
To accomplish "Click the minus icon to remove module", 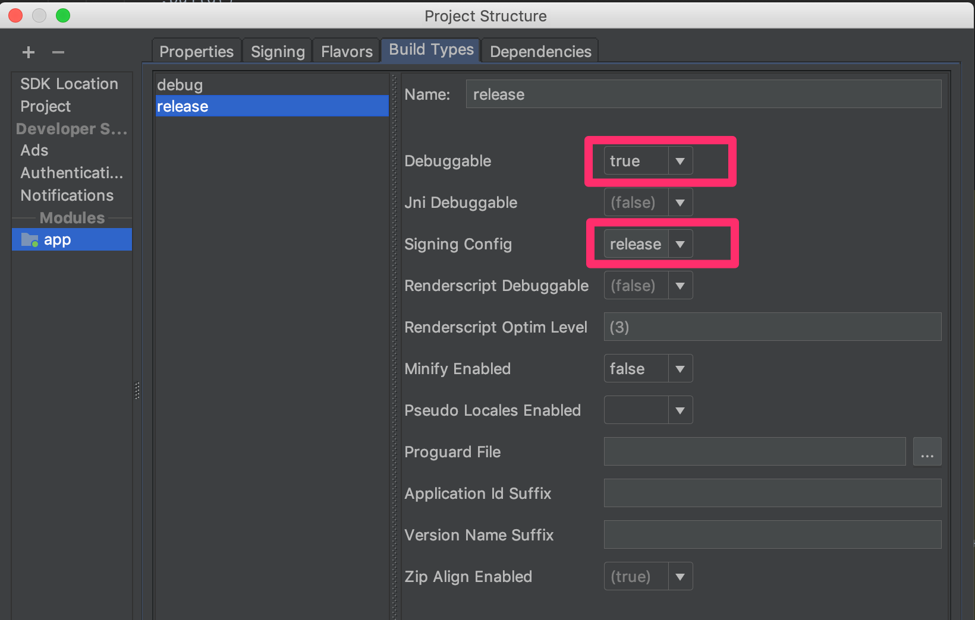I will click(58, 52).
